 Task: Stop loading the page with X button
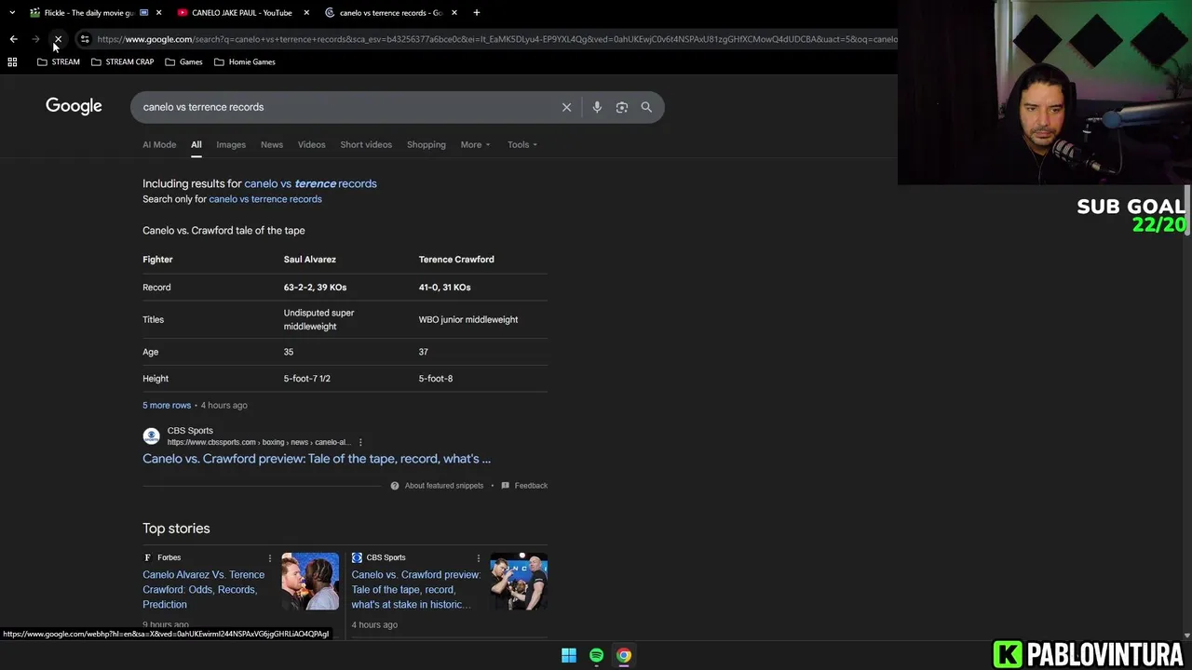[x=58, y=39]
